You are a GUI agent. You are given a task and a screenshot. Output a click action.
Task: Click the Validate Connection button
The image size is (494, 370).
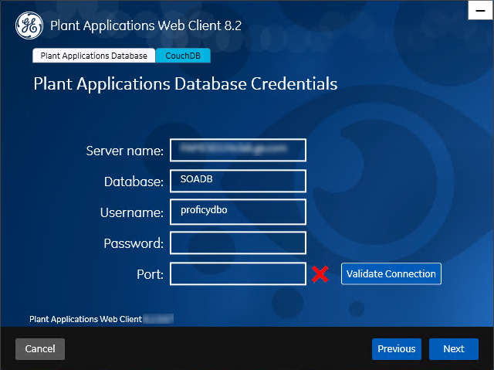click(x=391, y=273)
